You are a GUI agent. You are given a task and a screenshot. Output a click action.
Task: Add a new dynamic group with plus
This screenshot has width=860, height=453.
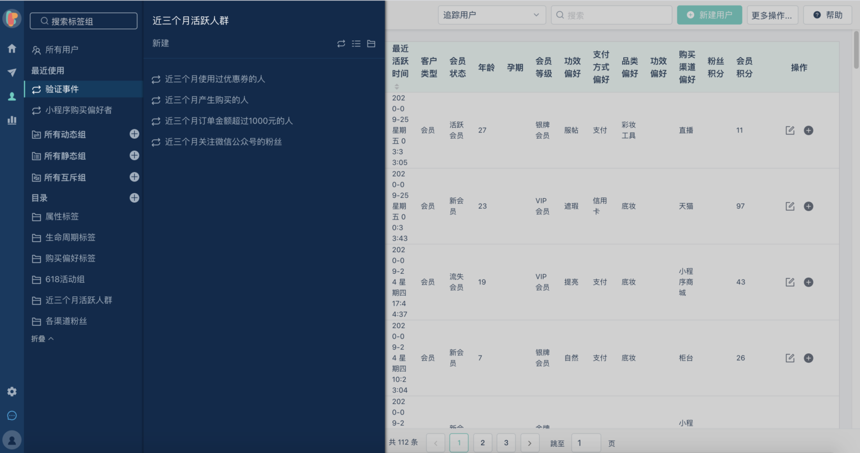pos(134,134)
